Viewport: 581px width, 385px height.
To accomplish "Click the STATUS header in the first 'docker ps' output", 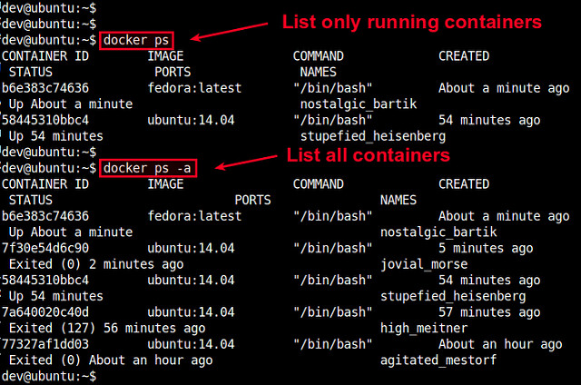I will [x=31, y=72].
